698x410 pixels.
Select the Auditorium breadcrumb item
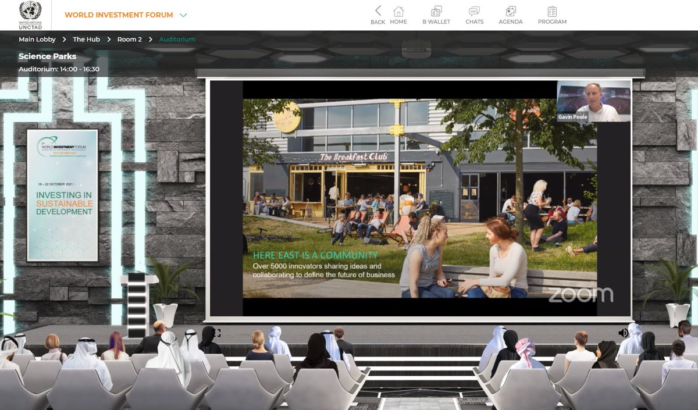click(x=177, y=40)
